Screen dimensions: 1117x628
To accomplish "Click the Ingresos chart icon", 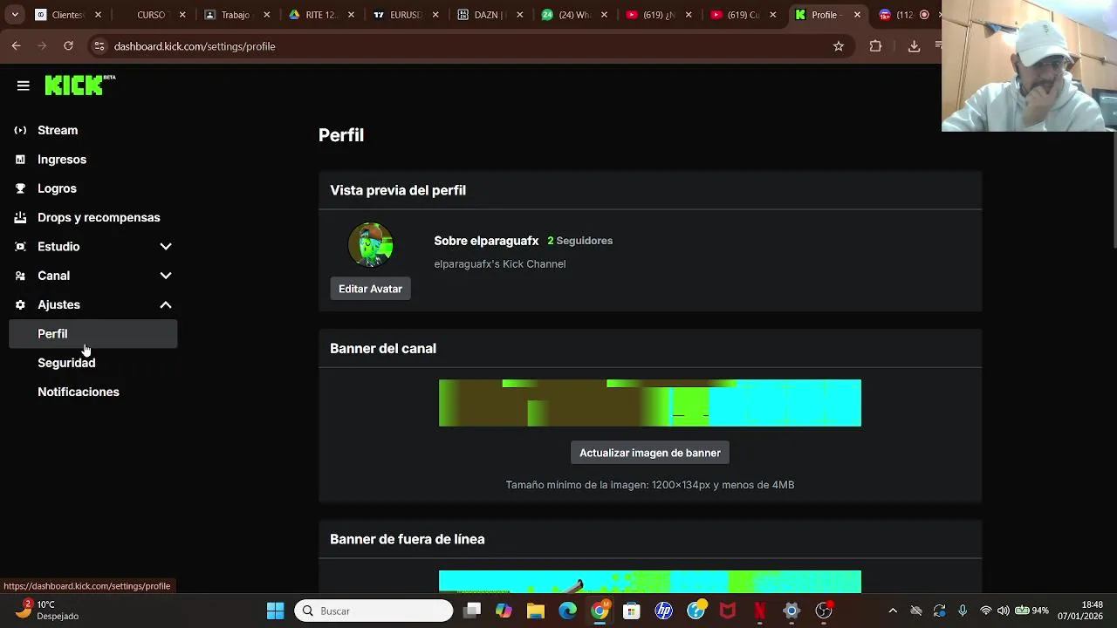I will tap(20, 160).
